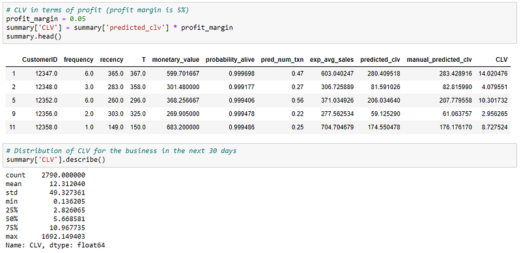Image resolution: width=521 pixels, height=253 pixels.
Task: Select the probability_alive column header
Action: pyautogui.click(x=230, y=60)
